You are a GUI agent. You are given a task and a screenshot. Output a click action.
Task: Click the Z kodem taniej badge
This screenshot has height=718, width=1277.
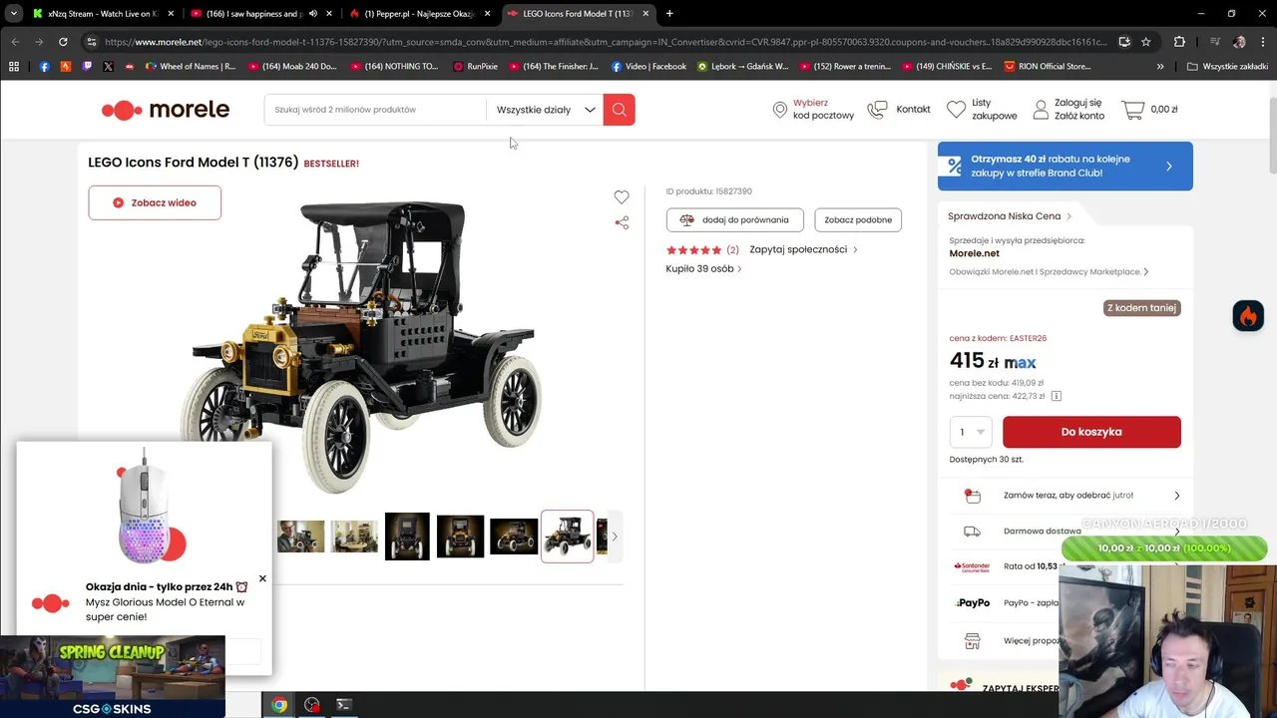pos(1141,308)
